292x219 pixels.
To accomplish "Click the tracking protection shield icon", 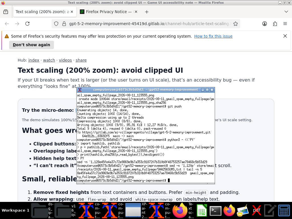I will point(56,24).
